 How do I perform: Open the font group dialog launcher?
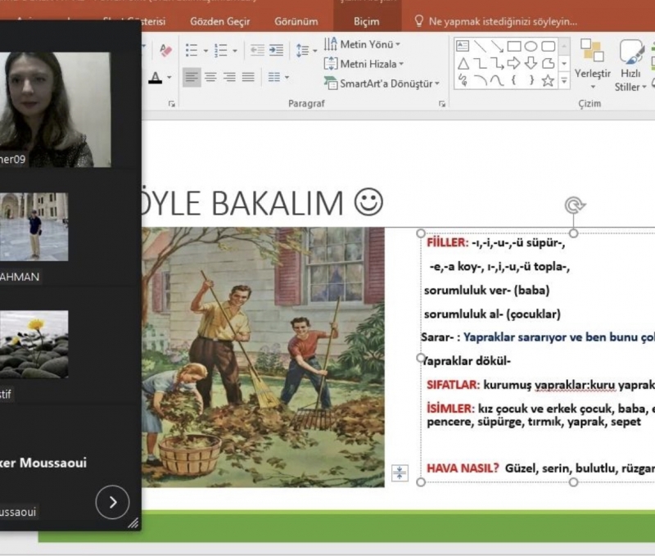coord(172,104)
